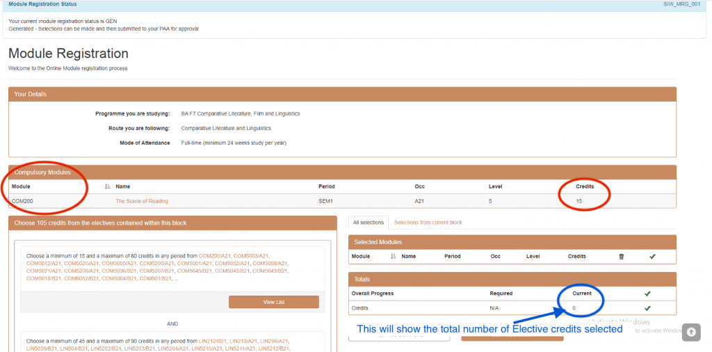Screen dimensions: 712x352
Task: Switch to All selections tab
Action: 368,223
